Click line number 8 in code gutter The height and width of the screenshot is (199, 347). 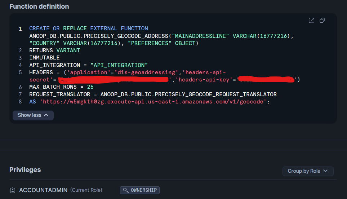click(x=21, y=102)
